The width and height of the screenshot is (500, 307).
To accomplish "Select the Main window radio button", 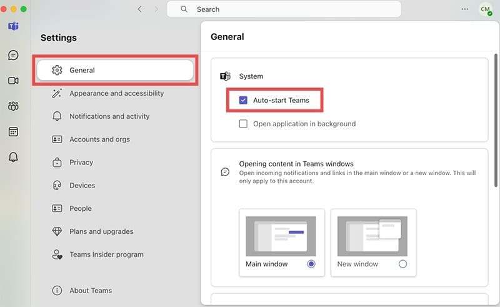I will pyautogui.click(x=311, y=264).
